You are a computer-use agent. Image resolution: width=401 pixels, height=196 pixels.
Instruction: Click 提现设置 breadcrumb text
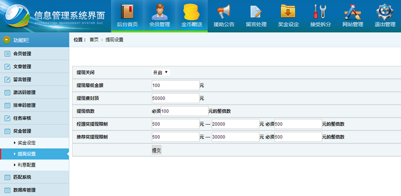(x=114, y=40)
